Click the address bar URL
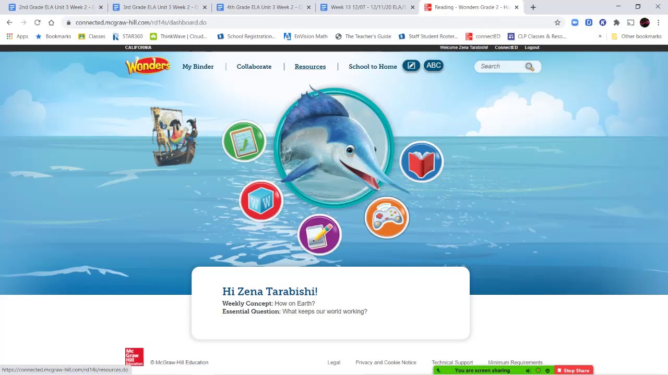 [141, 22]
